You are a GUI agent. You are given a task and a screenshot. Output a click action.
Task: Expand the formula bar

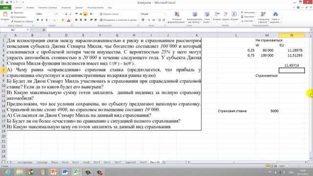tap(311, 30)
